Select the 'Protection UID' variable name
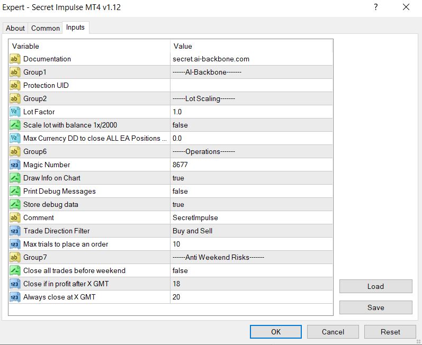The height and width of the screenshot is (345, 422). (46, 85)
